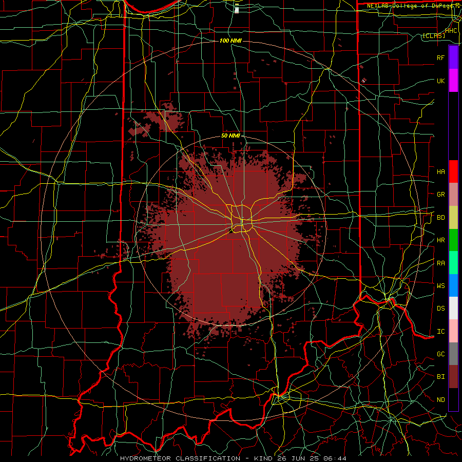Click the HA legend label
Viewport: 462px width, 462px height.
coord(441,172)
